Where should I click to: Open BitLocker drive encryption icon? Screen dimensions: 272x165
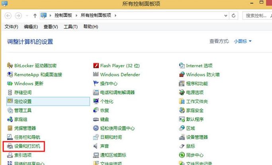click(x=10, y=66)
